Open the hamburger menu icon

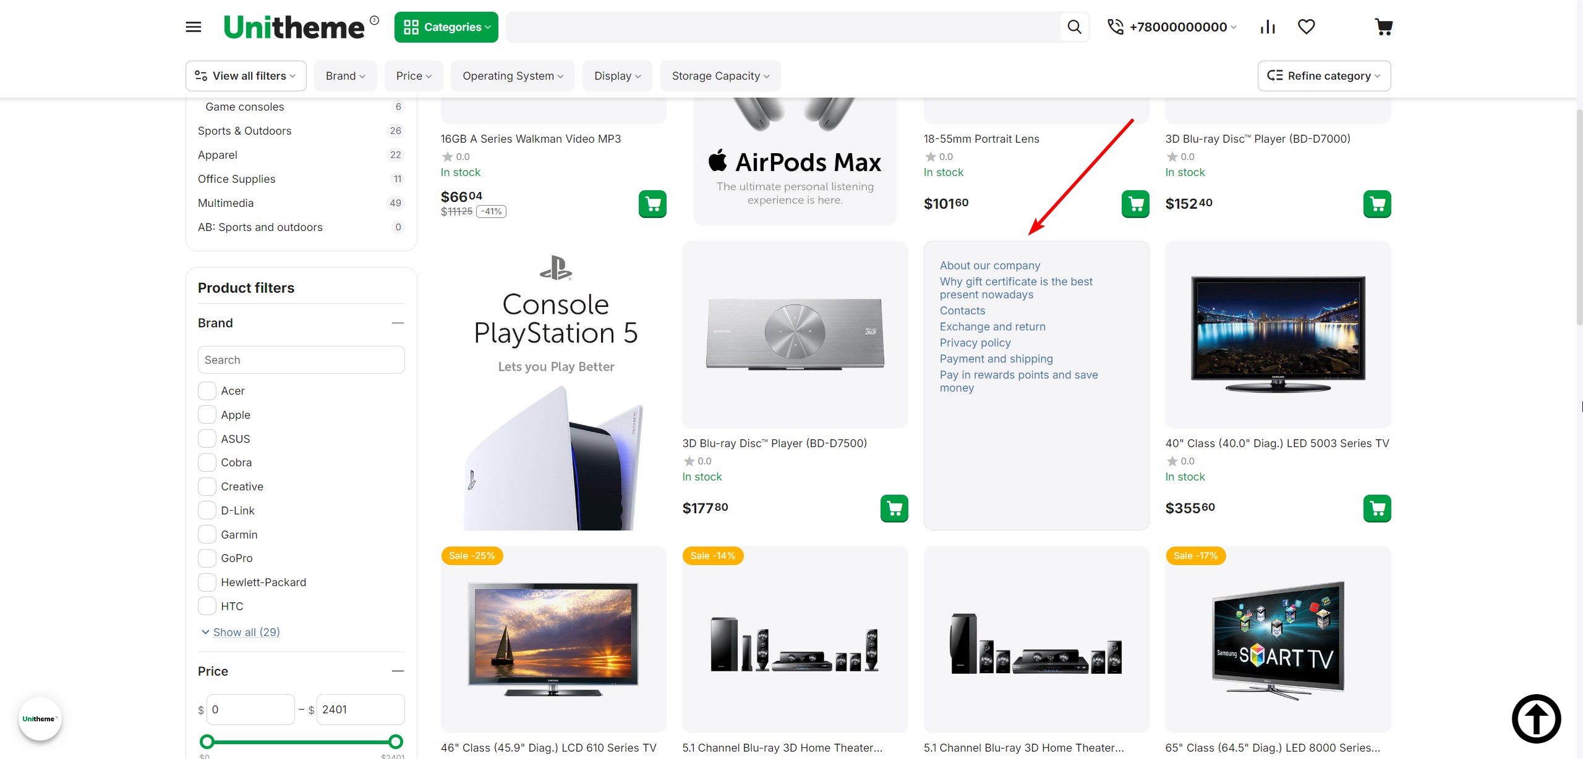tap(194, 27)
